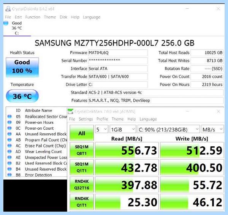228x215 pixels.
Task: Select the C: drive tab under Good 36 °C
Action: (17, 33)
